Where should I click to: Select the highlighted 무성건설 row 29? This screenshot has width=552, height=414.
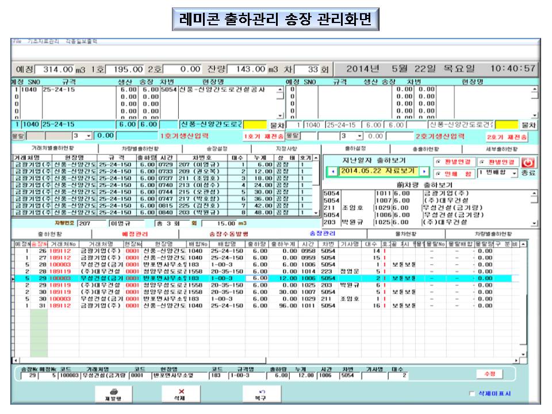[x=172, y=278]
